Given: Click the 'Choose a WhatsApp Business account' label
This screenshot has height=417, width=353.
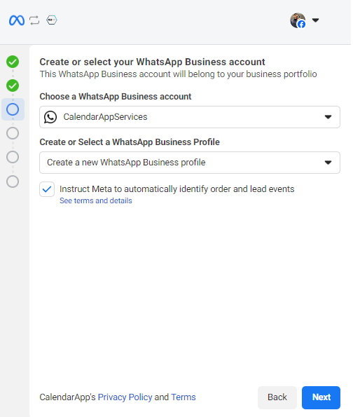Looking at the screenshot, I should 116,96.
